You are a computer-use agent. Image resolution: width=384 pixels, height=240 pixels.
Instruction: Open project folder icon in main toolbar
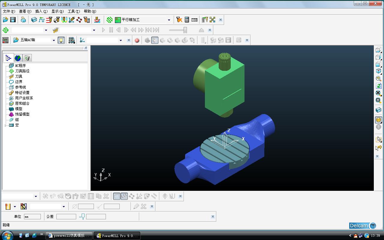(x=5, y=20)
